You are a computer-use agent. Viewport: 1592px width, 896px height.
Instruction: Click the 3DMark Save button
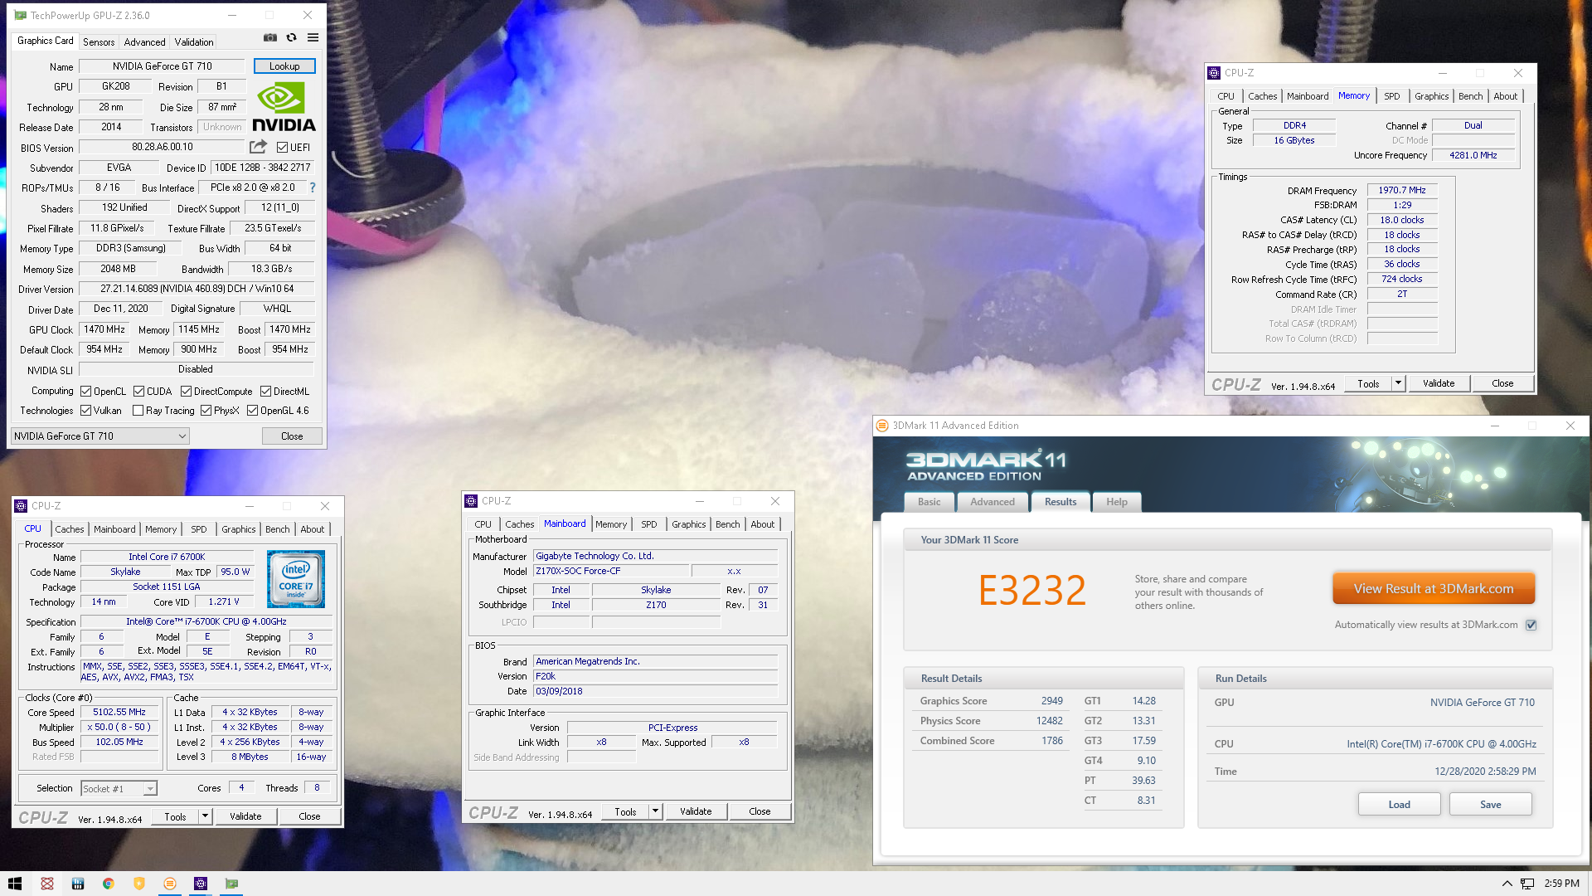point(1490,805)
